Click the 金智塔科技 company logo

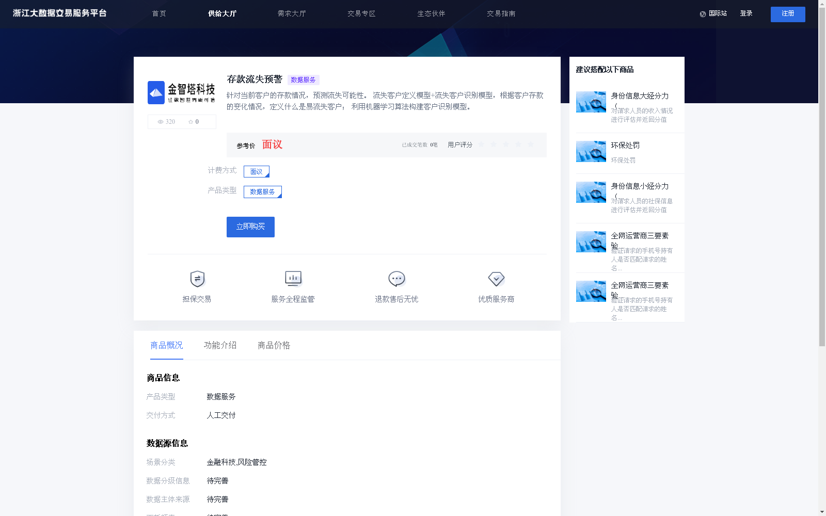[182, 92]
